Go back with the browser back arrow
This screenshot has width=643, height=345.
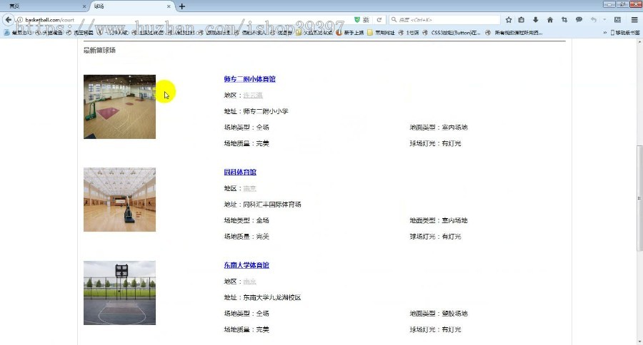click(8, 19)
